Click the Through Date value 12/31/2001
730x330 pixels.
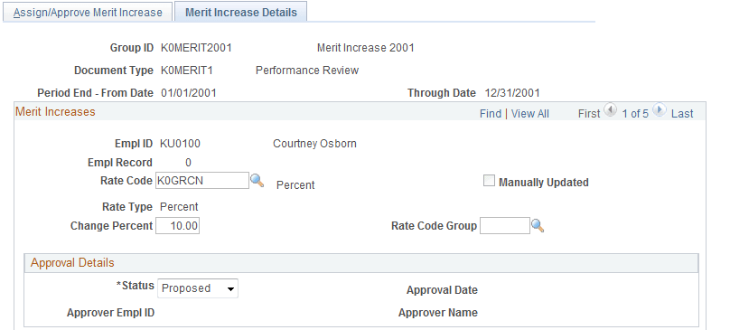click(512, 93)
